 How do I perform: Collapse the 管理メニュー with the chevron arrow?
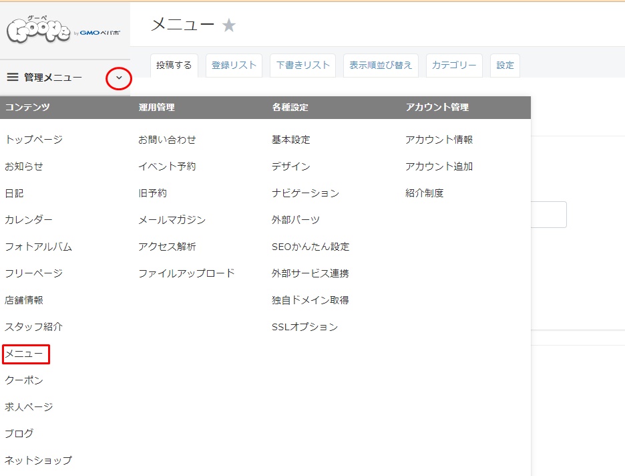(x=119, y=78)
